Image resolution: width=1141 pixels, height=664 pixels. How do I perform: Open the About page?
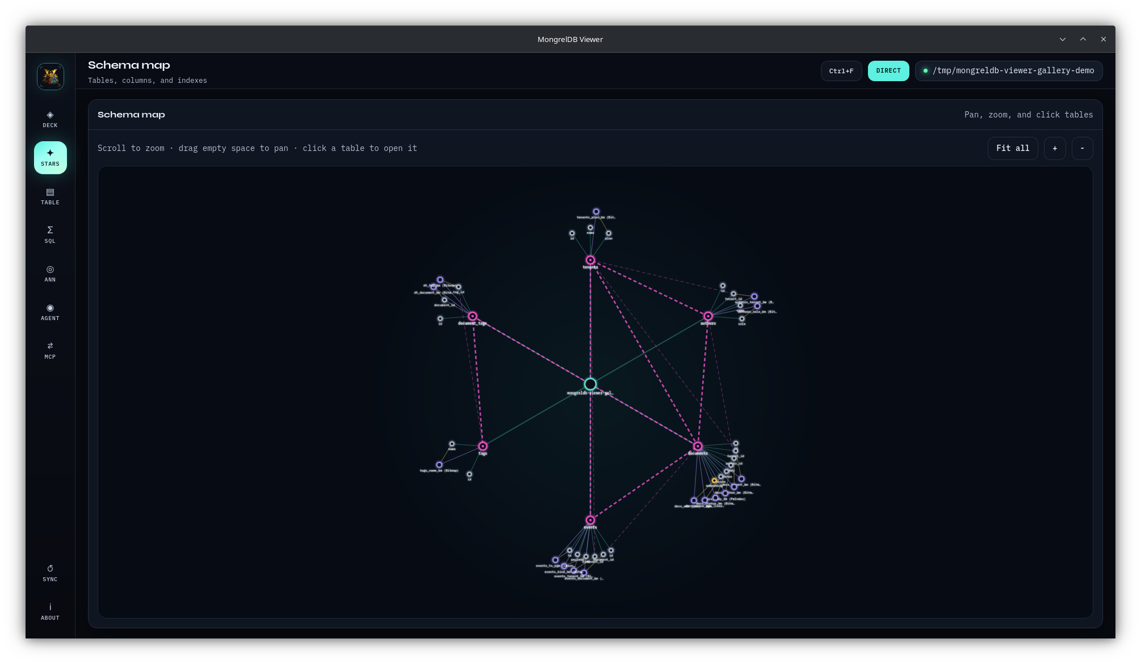click(51, 612)
